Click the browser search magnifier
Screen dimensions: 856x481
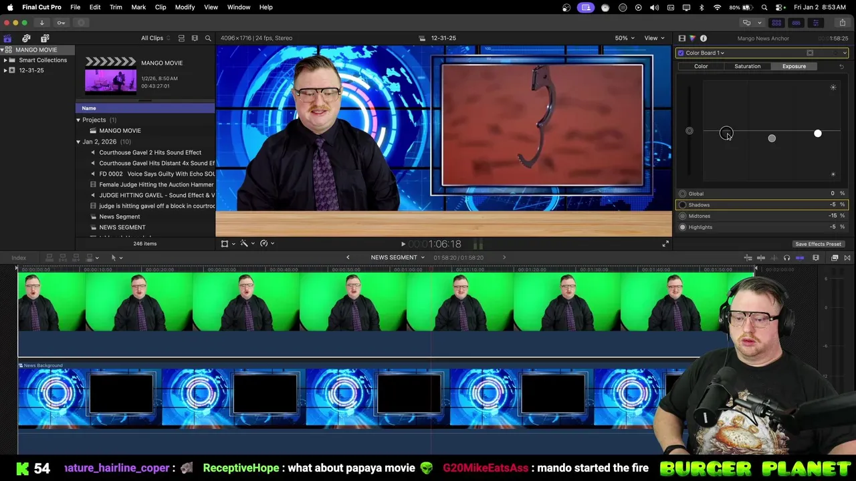(x=208, y=38)
